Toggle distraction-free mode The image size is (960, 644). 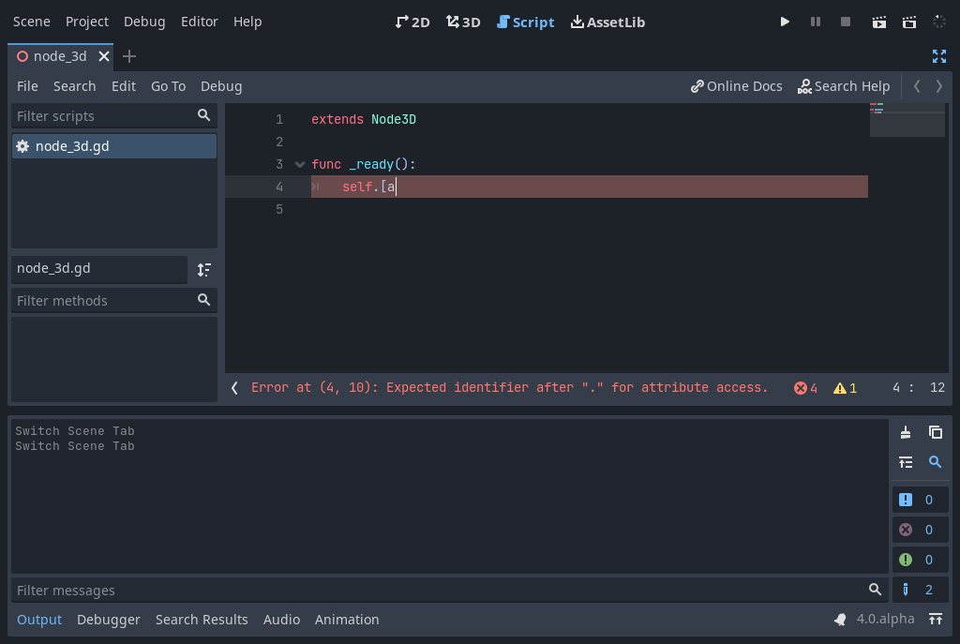click(x=939, y=56)
